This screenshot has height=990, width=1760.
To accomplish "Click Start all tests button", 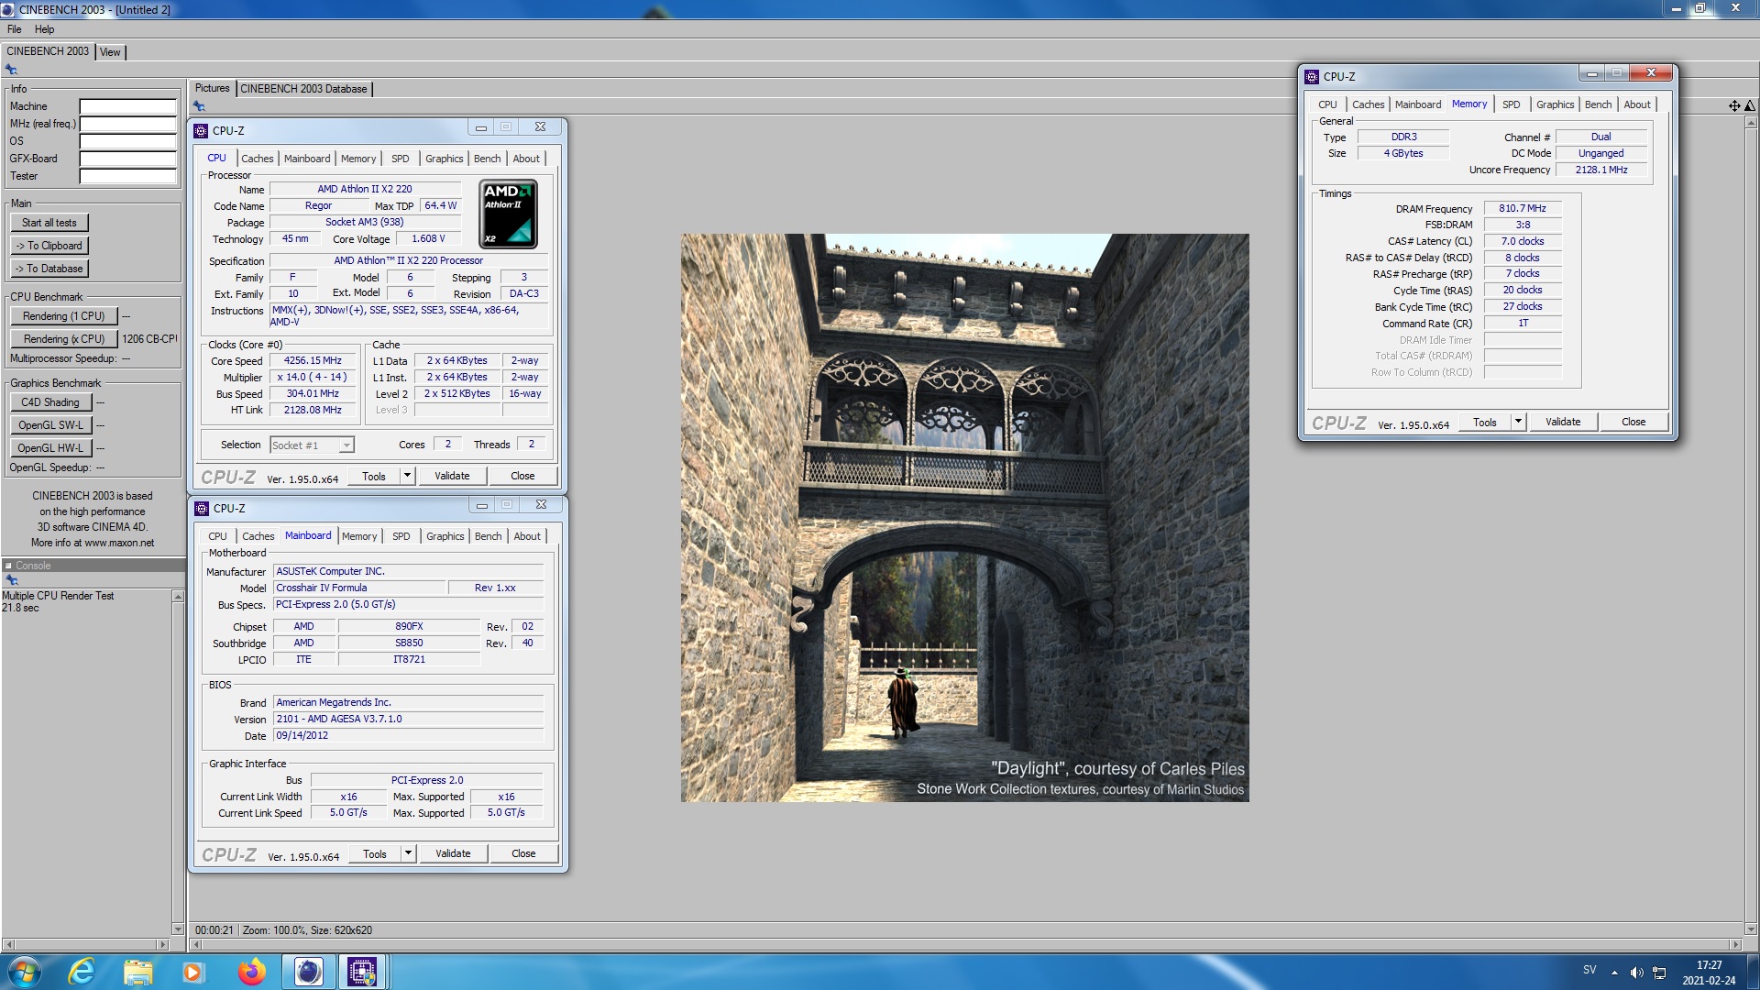I will click(x=49, y=223).
